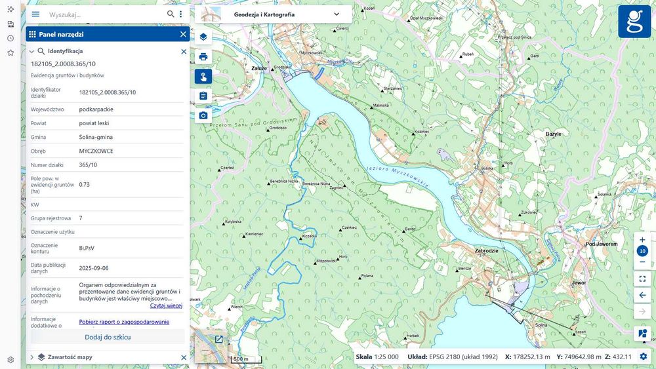656x369 pixels.
Task: Select parcel title 182105_2.0008.365/10
Action: [63, 64]
